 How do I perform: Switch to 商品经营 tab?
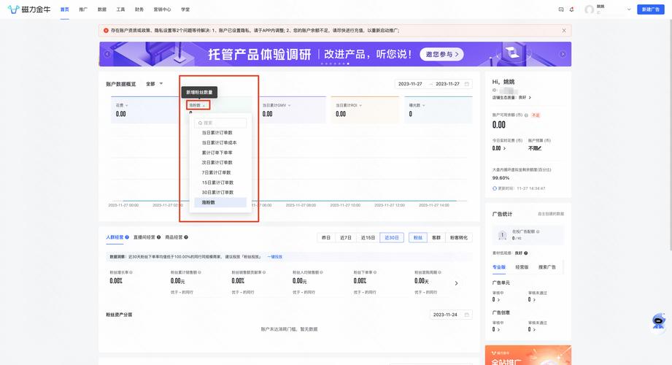point(174,237)
